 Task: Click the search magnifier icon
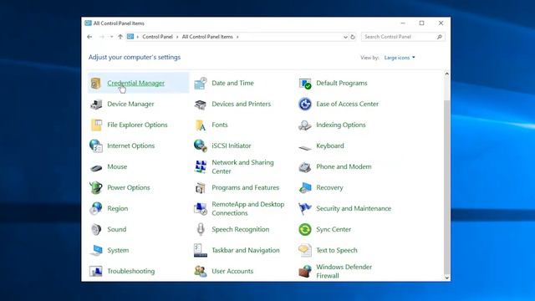click(440, 37)
